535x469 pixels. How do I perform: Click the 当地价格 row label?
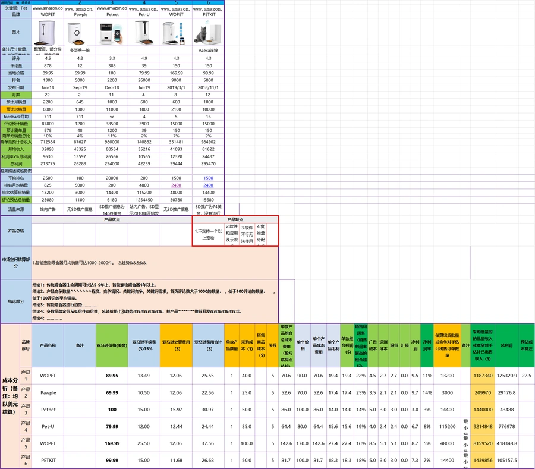point(16,73)
